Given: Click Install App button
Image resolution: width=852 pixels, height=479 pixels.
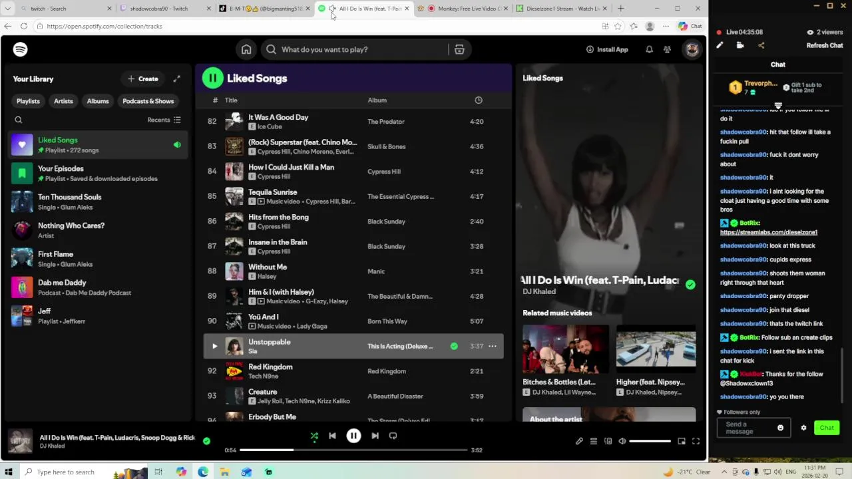Looking at the screenshot, I should click(x=607, y=49).
